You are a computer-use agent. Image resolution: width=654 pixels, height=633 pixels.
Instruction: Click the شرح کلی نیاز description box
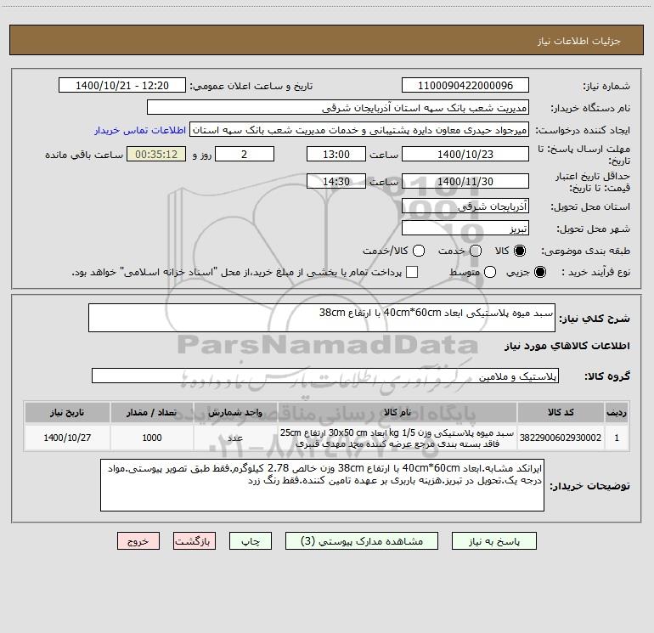point(322,318)
